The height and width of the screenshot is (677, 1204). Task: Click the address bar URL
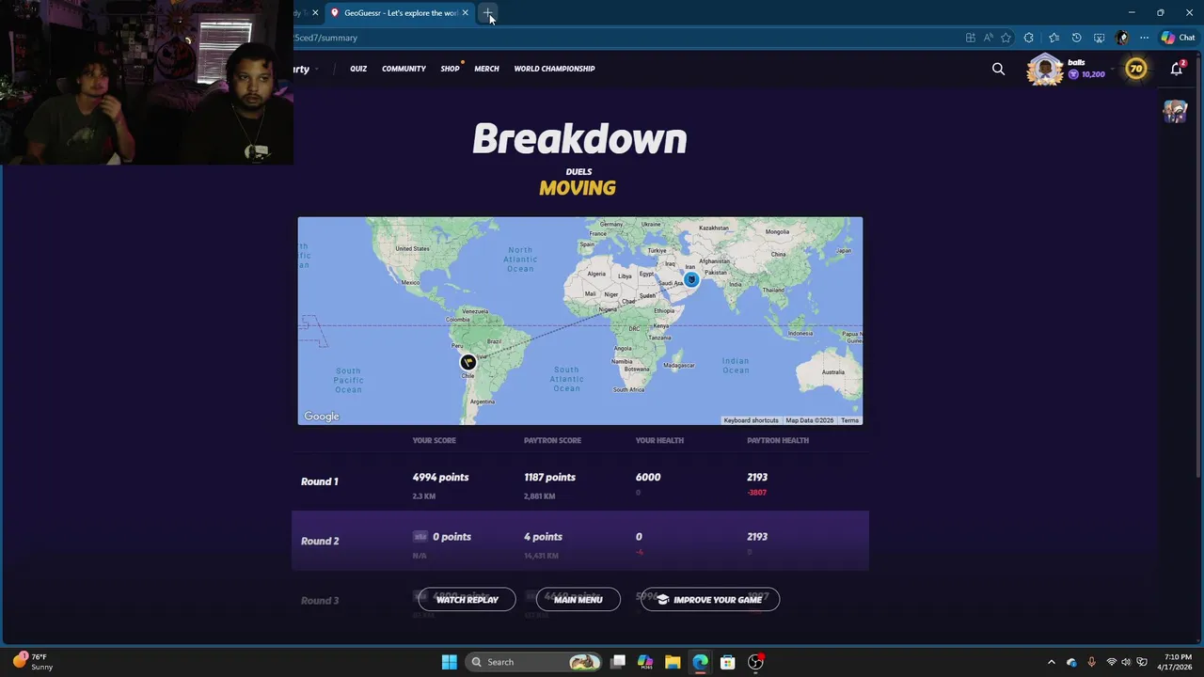[x=327, y=38]
